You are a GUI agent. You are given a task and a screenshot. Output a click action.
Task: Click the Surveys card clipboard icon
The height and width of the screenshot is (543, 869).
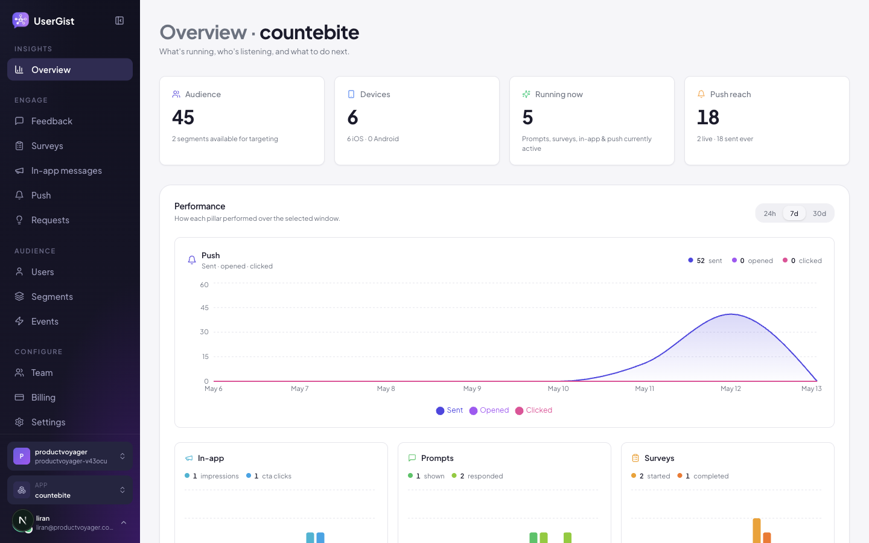(635, 458)
